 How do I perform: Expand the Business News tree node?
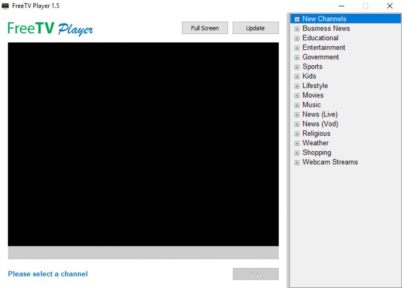point(297,29)
